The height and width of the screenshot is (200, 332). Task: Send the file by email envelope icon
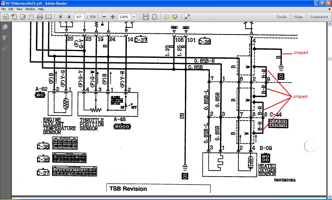[49, 17]
